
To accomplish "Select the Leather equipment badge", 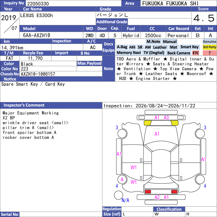I will point(160,47).
